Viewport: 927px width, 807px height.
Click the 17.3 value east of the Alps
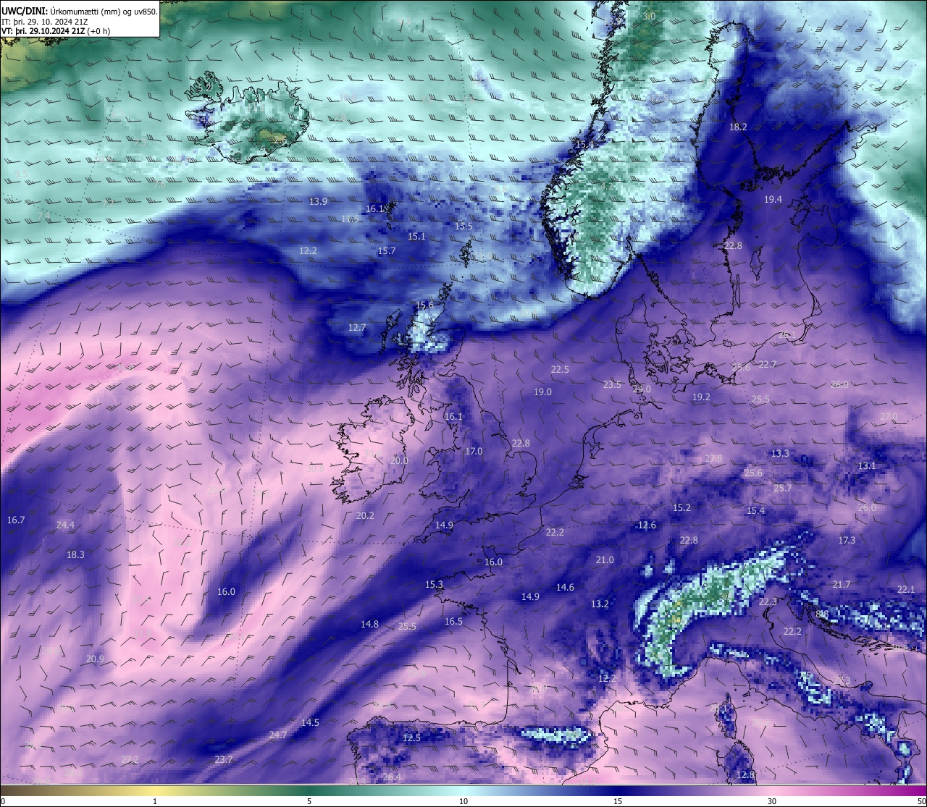[x=847, y=540]
